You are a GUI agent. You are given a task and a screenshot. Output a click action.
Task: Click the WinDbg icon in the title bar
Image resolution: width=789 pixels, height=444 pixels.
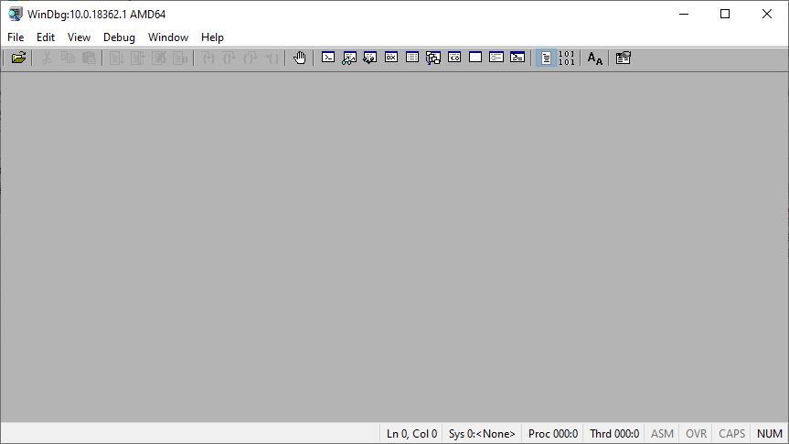click(x=16, y=14)
